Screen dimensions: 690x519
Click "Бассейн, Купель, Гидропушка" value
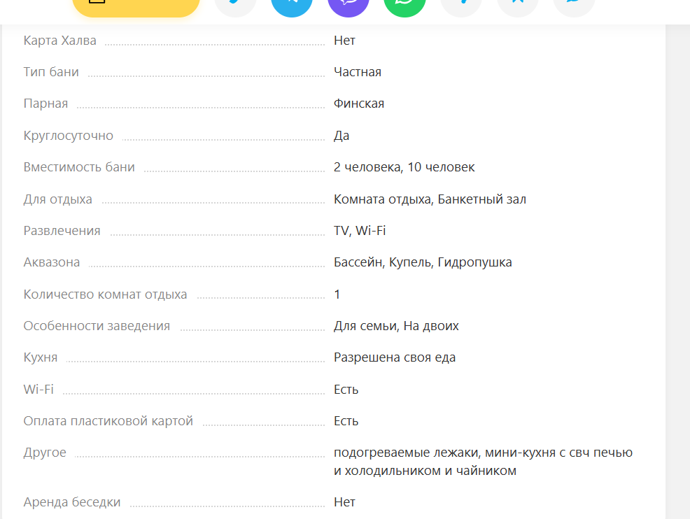(x=423, y=262)
